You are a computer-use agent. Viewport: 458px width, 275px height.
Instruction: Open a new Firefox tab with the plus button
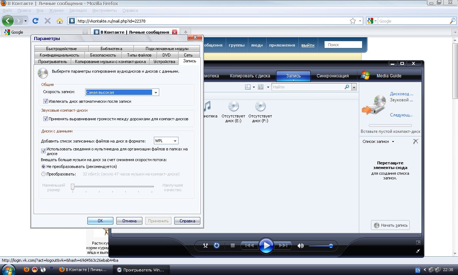[x=185, y=32]
